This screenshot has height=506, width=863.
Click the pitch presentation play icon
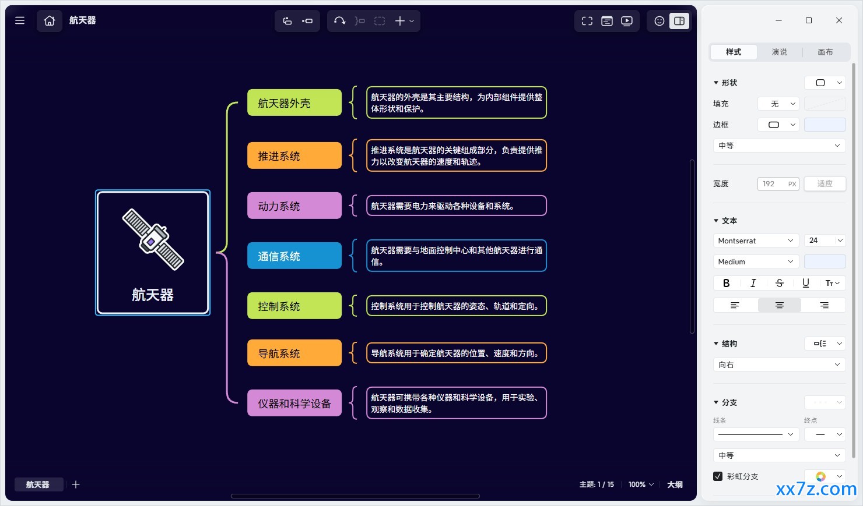tap(627, 21)
